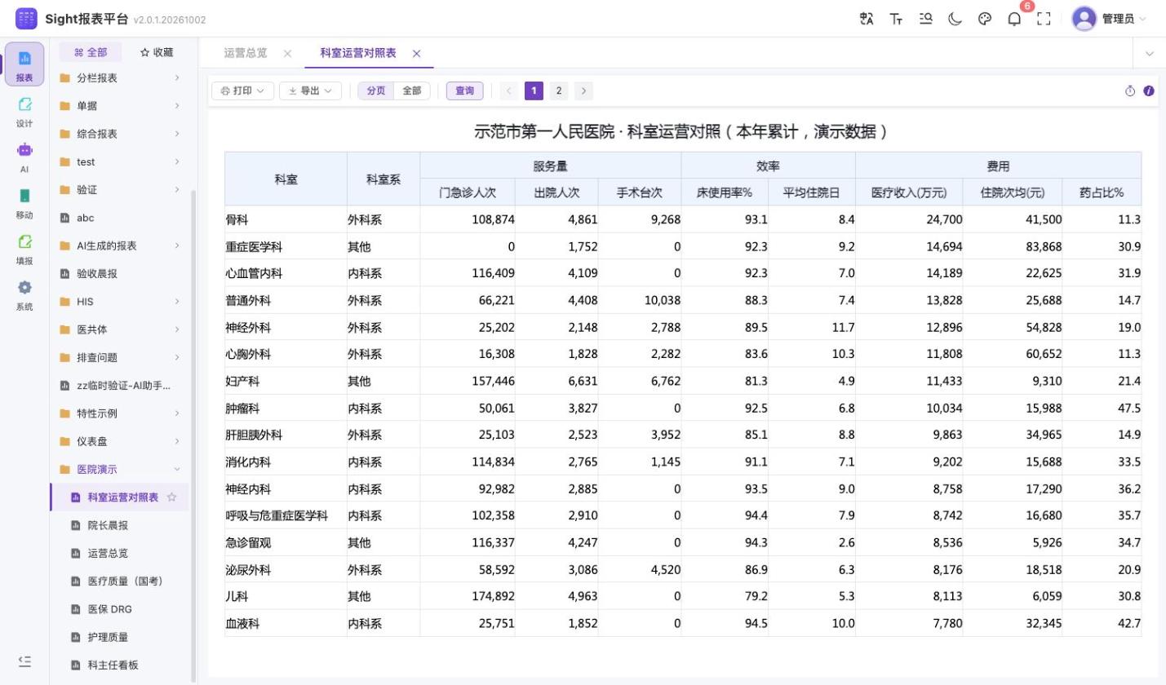Open the 设计 module in left rail

coord(24,111)
